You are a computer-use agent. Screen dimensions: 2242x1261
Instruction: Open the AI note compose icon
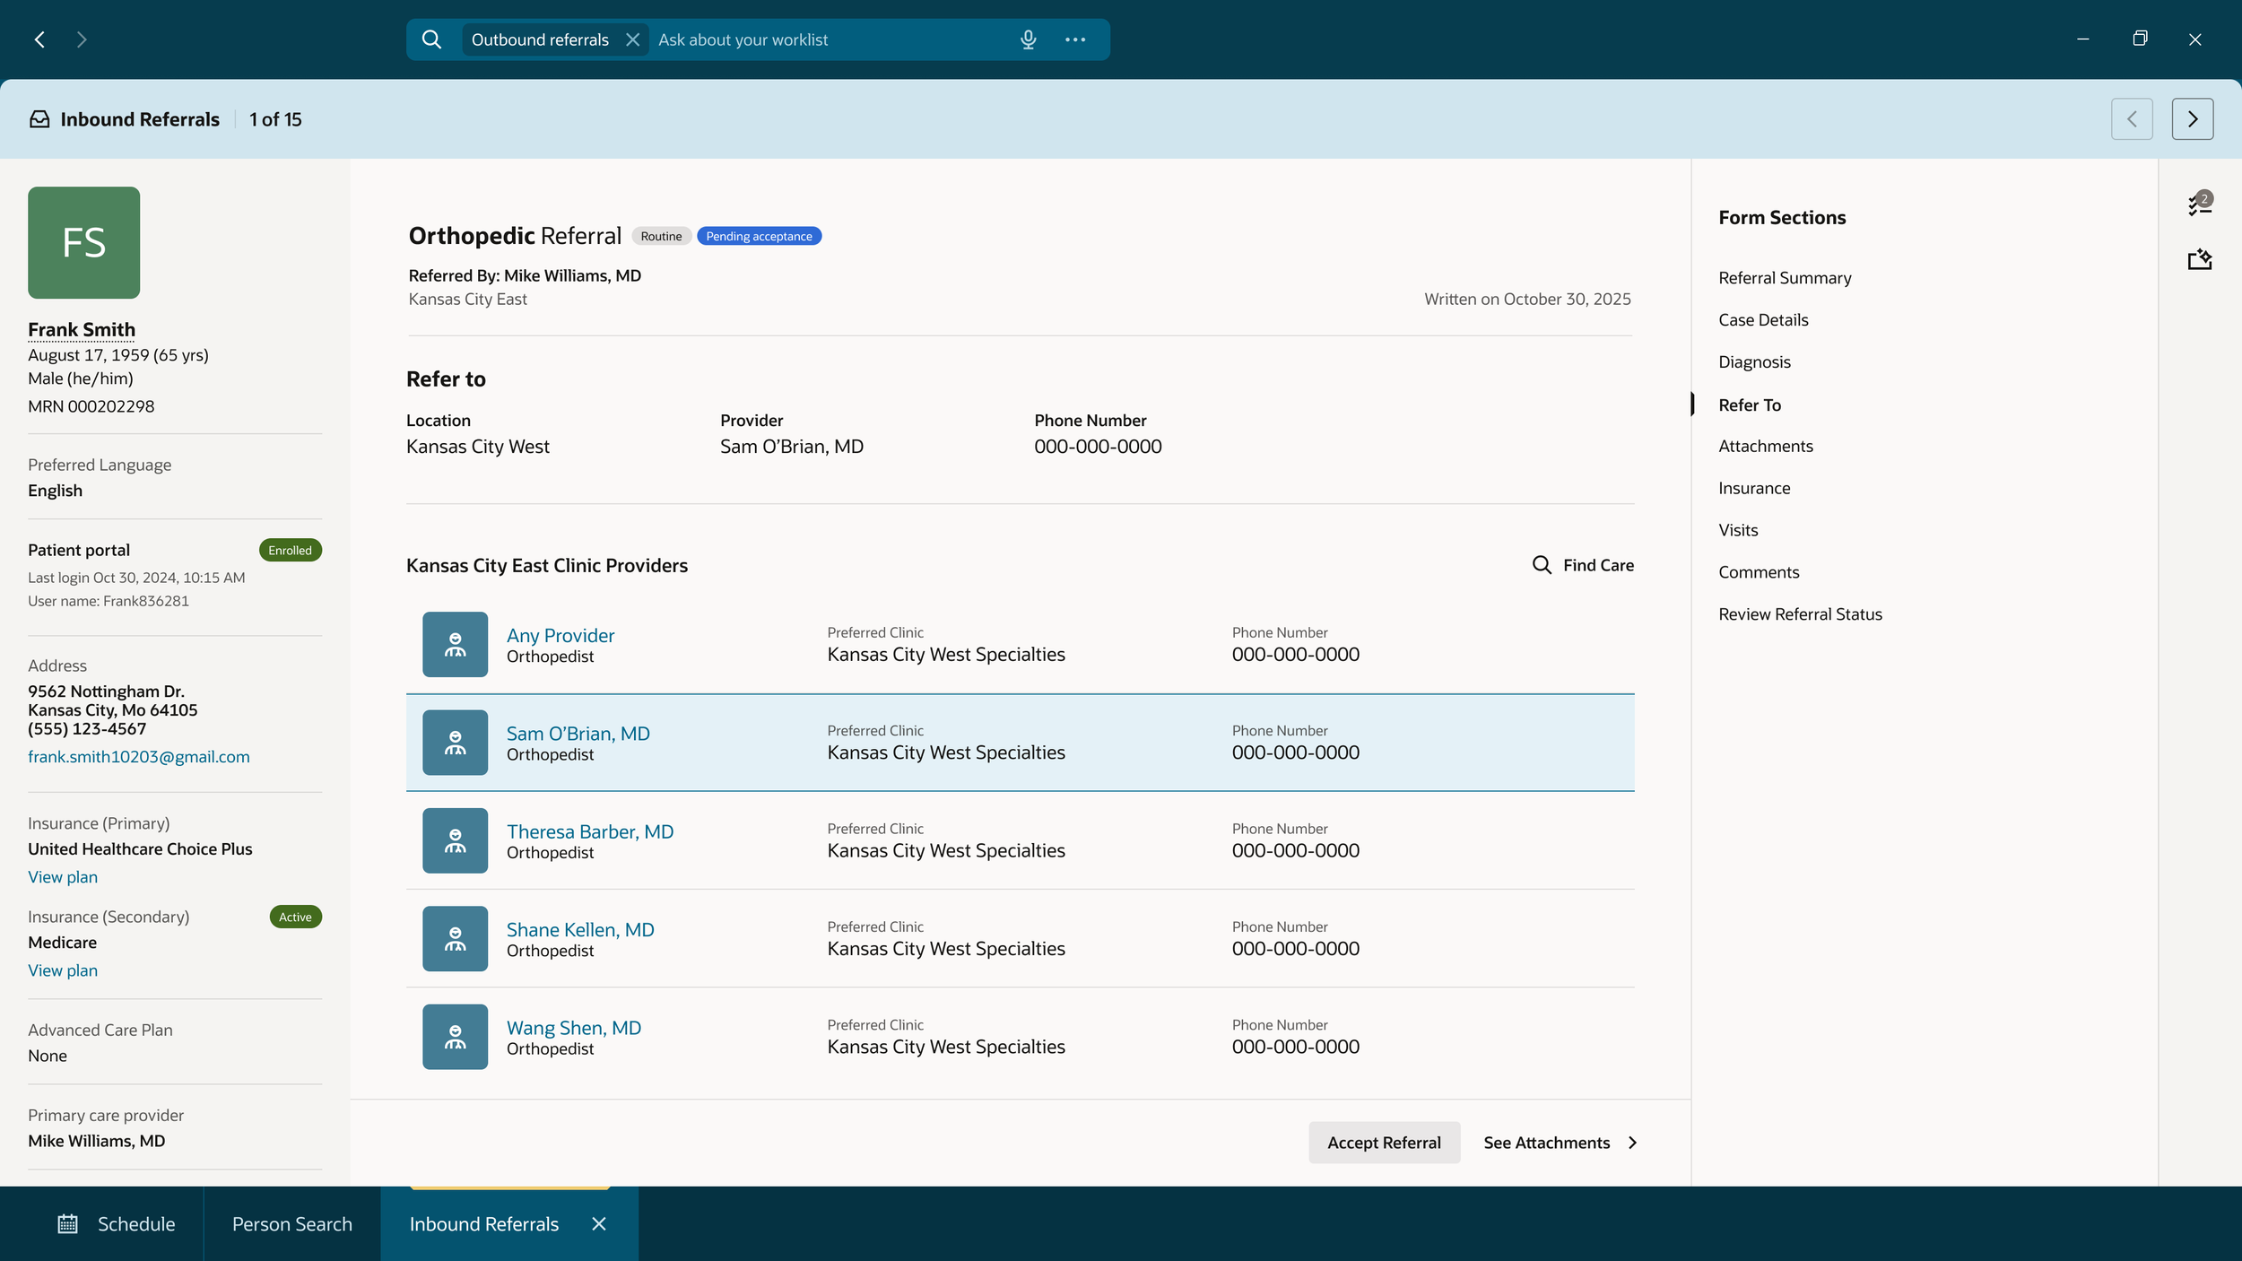(x=2200, y=259)
